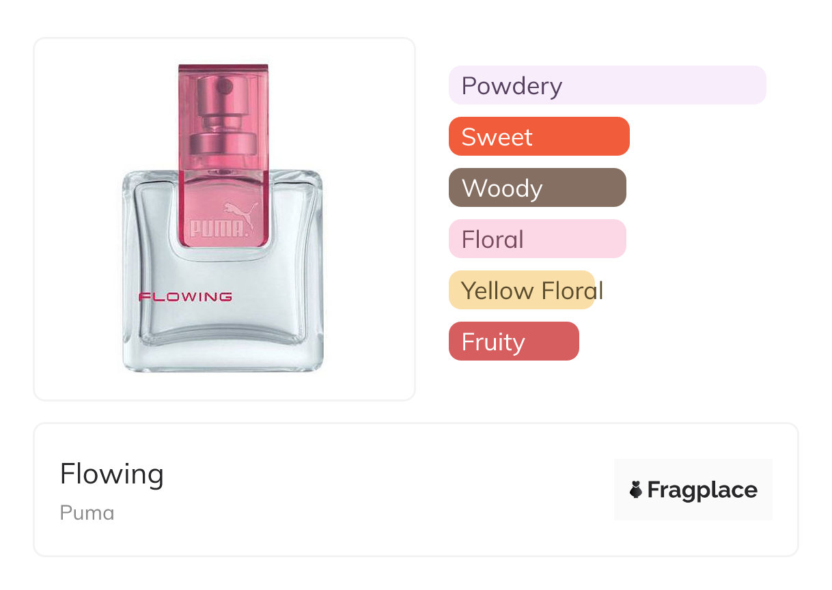832x590 pixels.
Task: Open the Flowing fragrance title
Action: (x=112, y=474)
